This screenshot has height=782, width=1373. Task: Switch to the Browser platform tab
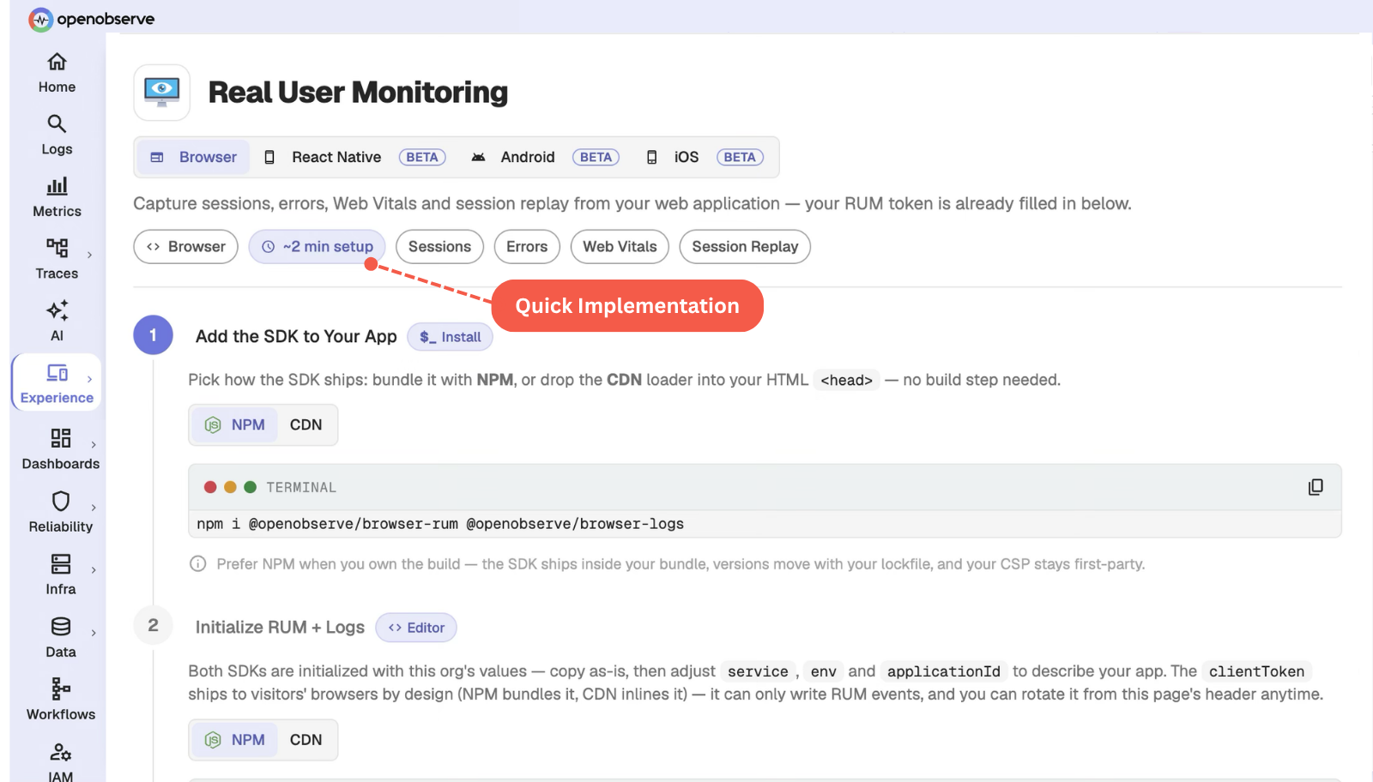(194, 157)
